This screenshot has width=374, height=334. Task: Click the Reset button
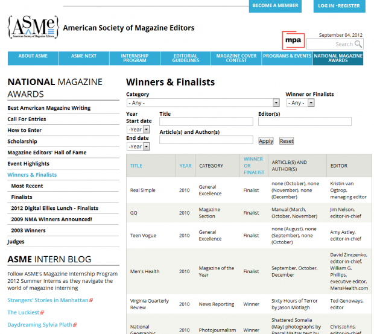287,141
